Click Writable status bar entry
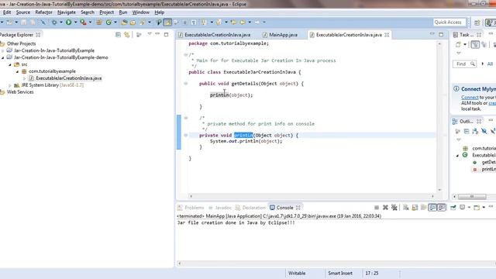This screenshot has height=279, width=496. (x=297, y=274)
